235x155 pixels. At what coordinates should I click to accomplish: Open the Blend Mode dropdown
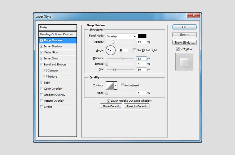(121, 36)
